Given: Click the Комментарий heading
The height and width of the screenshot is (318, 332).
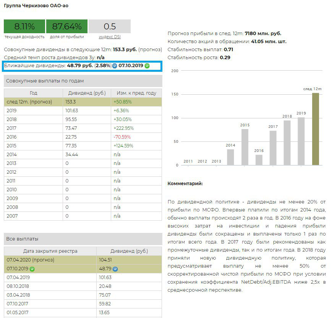Looking at the screenshot, I should pos(185,184).
